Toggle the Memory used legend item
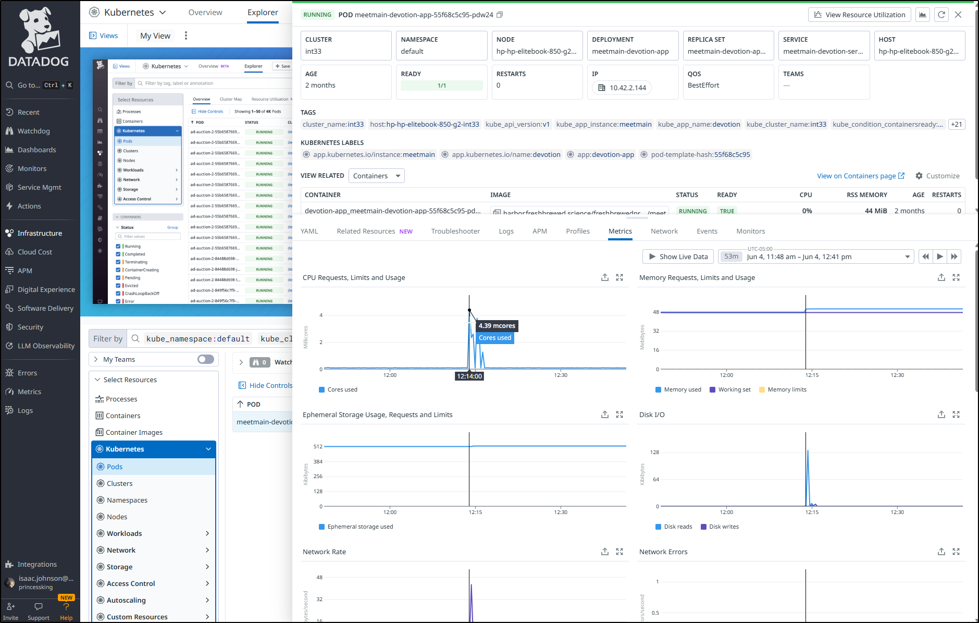979x623 pixels. (678, 389)
